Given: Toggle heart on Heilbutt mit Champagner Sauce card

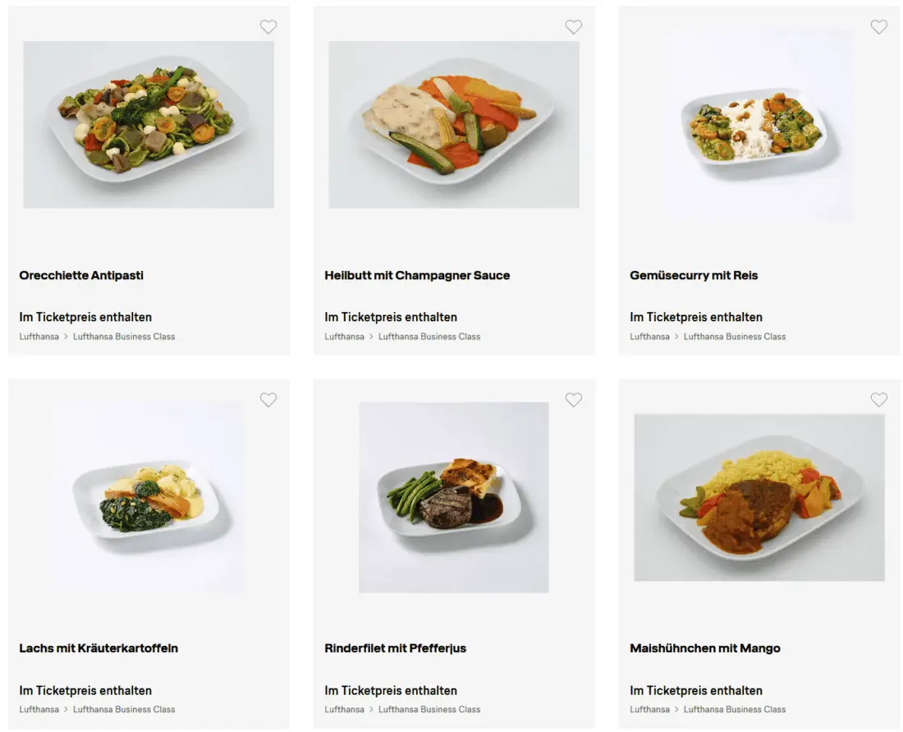Looking at the screenshot, I should [574, 27].
